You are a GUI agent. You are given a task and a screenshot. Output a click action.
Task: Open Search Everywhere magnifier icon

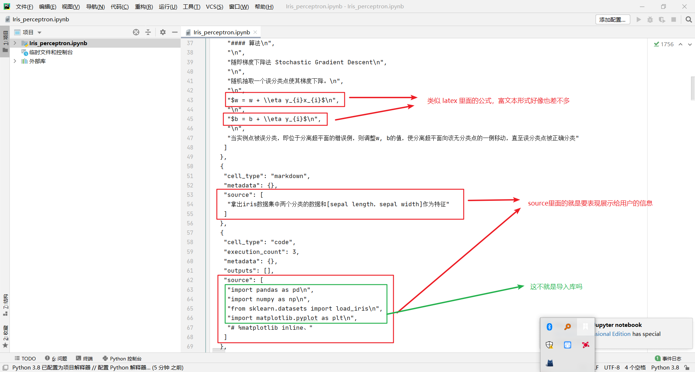pyautogui.click(x=688, y=20)
